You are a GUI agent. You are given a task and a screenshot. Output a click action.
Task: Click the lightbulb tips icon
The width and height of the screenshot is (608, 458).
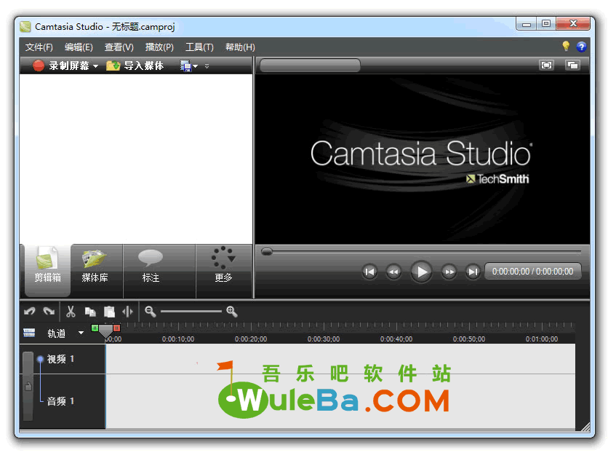(566, 47)
